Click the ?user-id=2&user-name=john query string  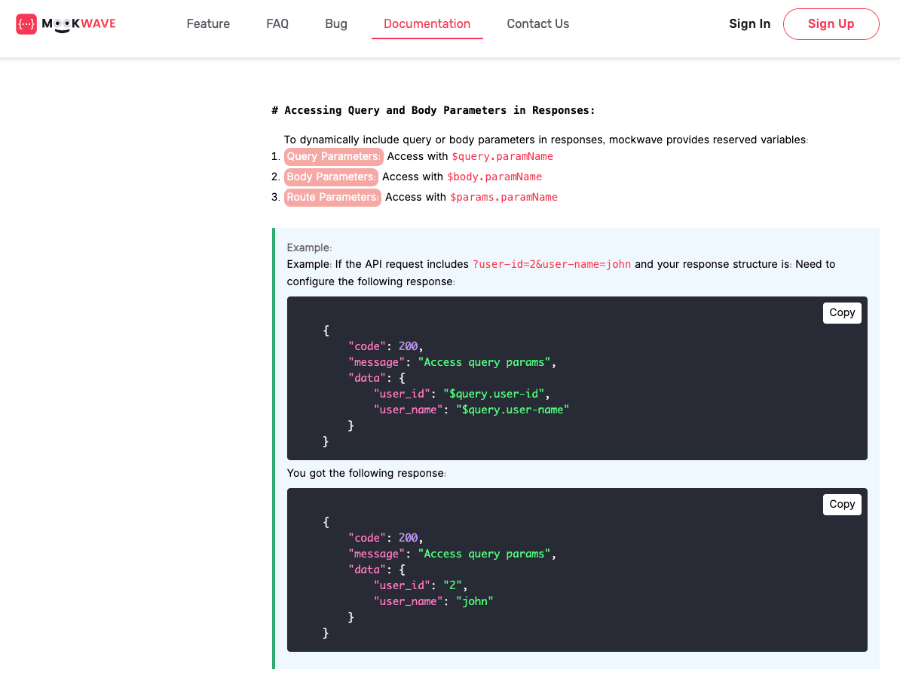click(551, 264)
